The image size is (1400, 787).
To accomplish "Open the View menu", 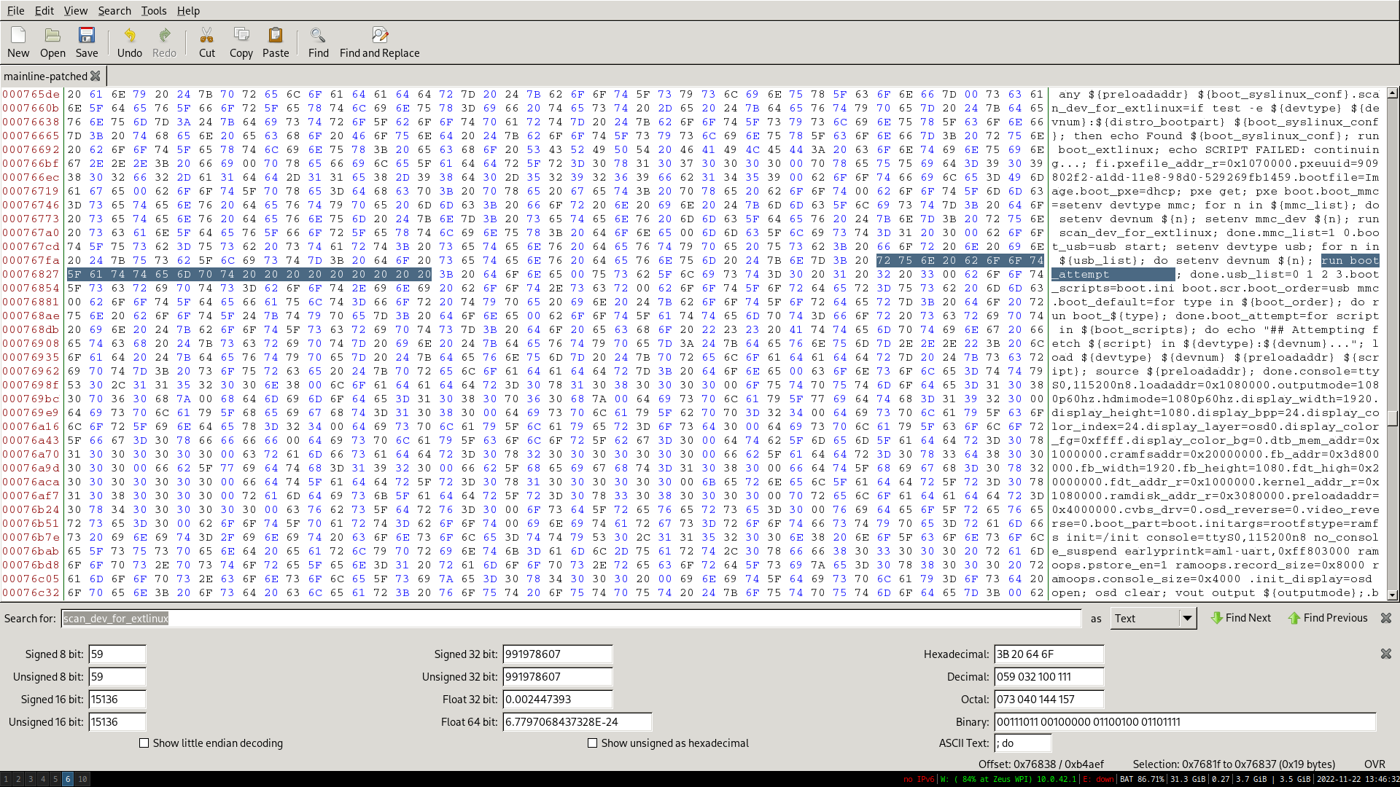I will click(76, 10).
